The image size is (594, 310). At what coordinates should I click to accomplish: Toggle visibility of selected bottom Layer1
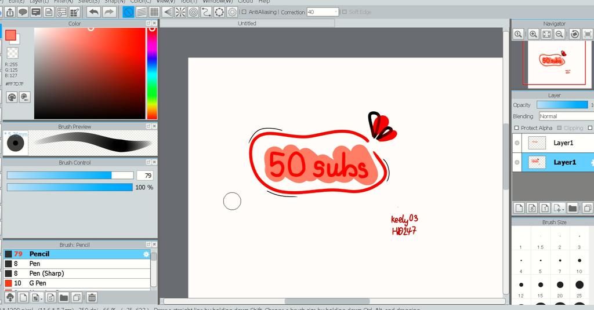(517, 162)
